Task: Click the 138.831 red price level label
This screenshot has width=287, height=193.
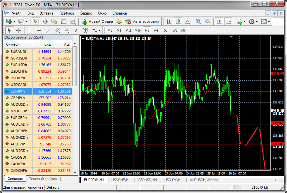Action: (x=278, y=74)
